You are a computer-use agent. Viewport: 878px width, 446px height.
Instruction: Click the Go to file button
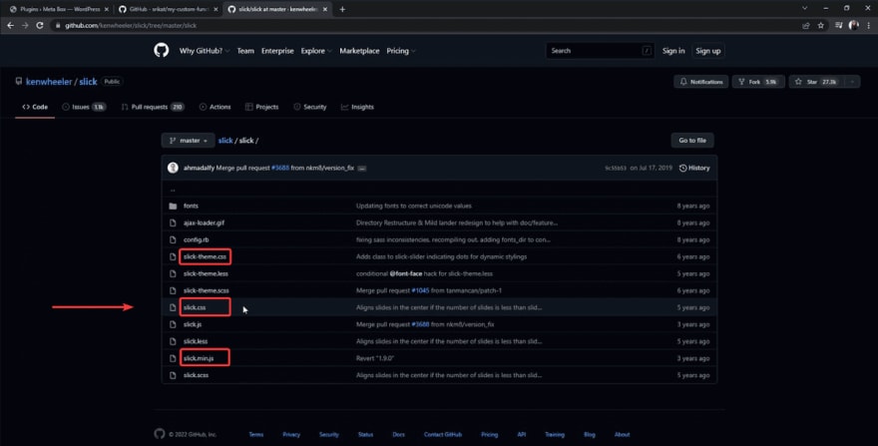692,140
